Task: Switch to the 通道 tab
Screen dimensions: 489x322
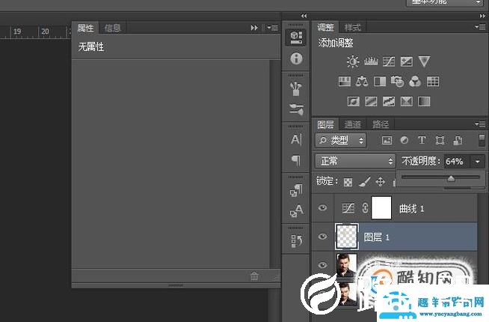Action: point(353,124)
